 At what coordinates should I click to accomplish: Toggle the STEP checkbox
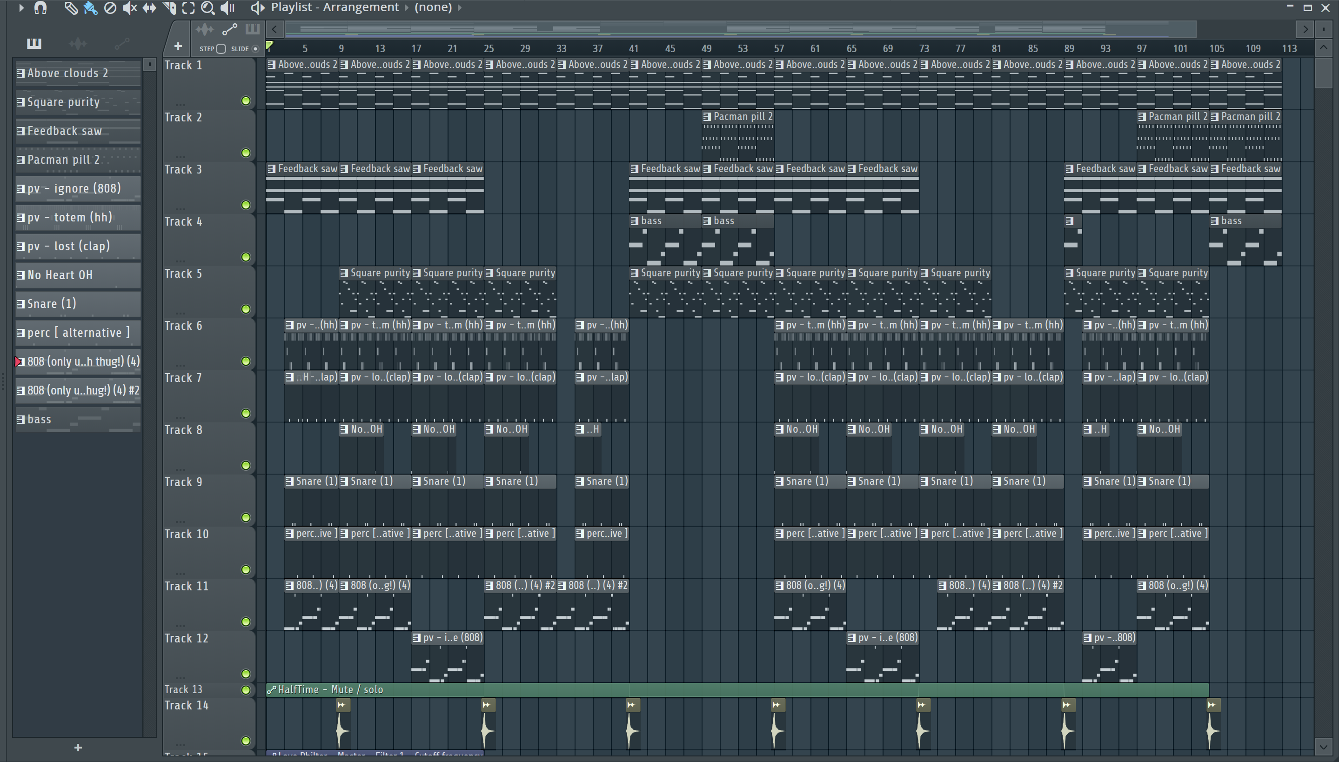click(x=221, y=49)
